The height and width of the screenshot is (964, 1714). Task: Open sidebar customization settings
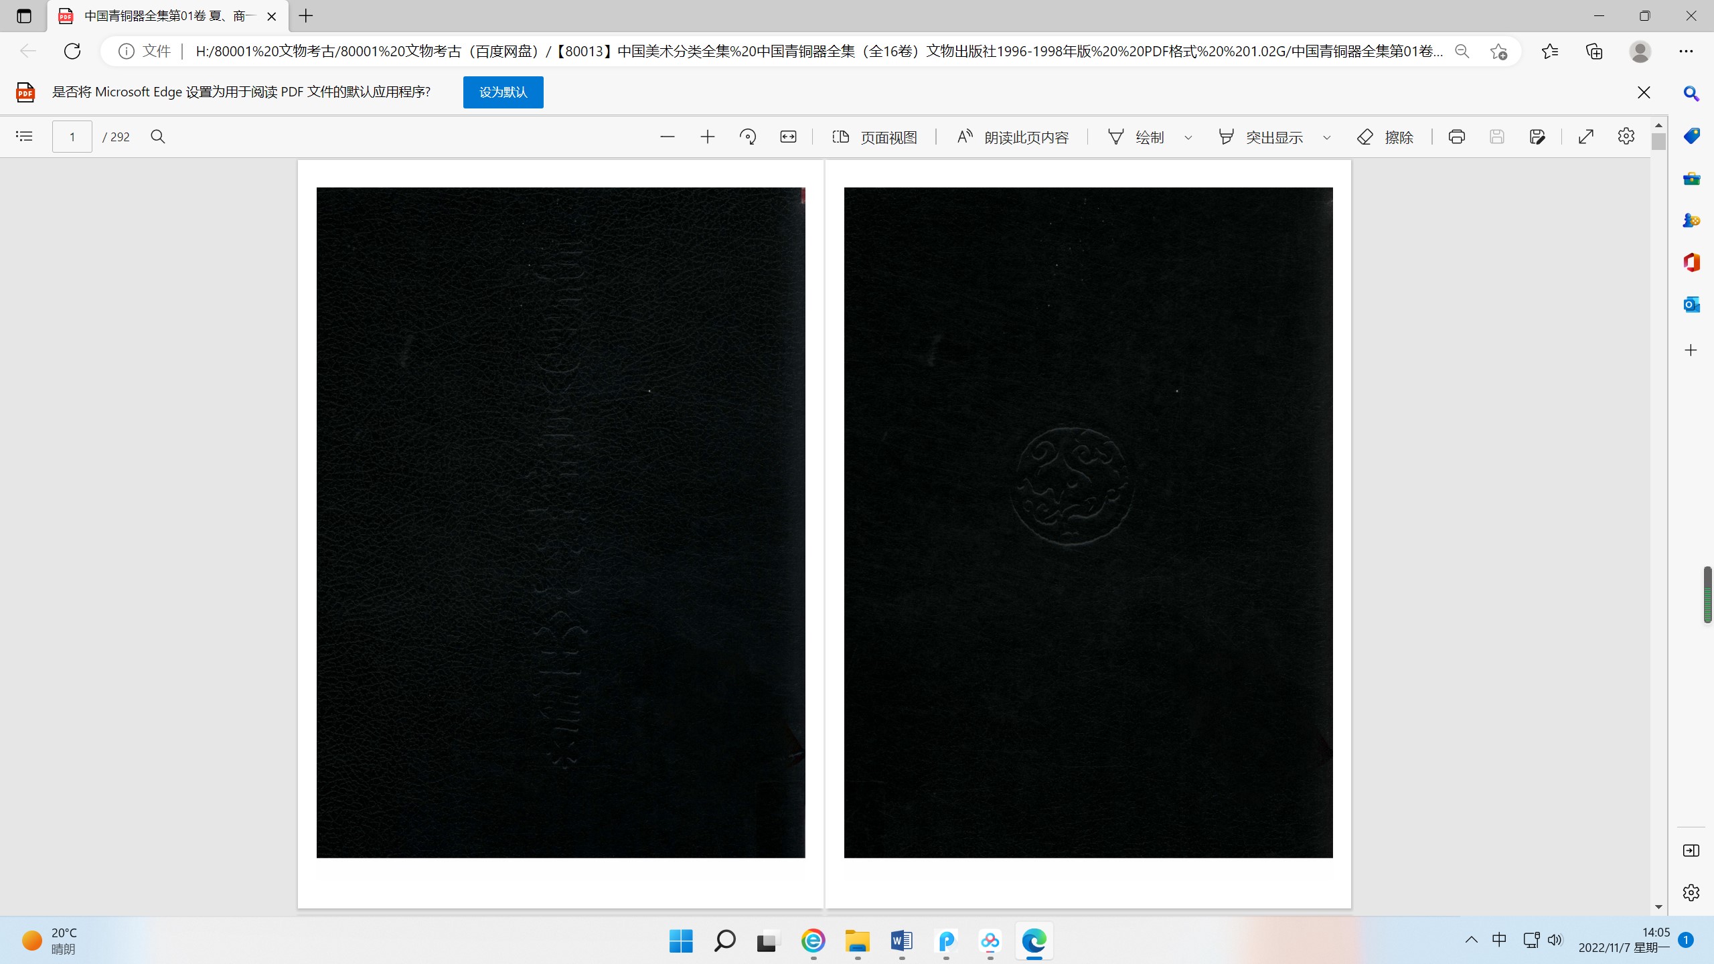coord(1691,892)
